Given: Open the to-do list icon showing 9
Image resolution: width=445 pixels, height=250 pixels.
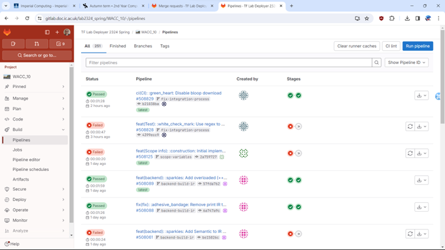Looking at the screenshot, I should tap(60, 44).
